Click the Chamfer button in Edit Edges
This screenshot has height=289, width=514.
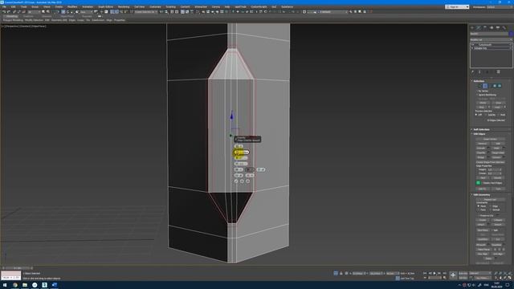[481, 153]
